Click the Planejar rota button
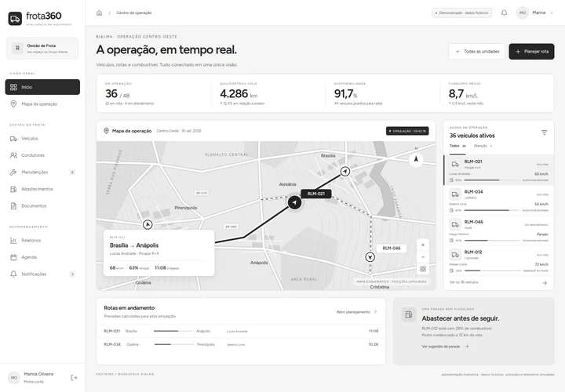 (531, 52)
